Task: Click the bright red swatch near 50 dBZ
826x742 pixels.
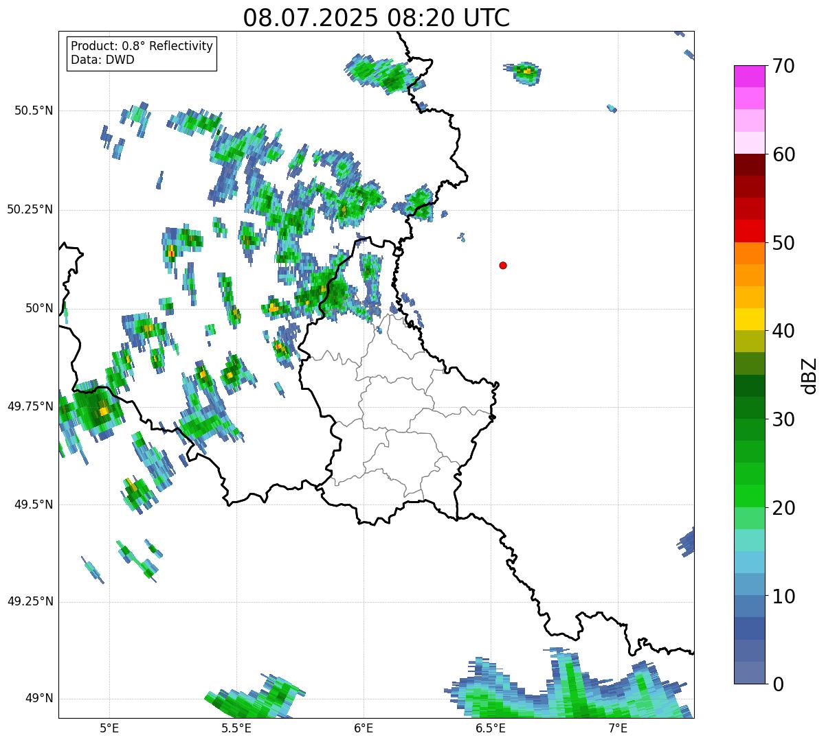Action: (749, 231)
